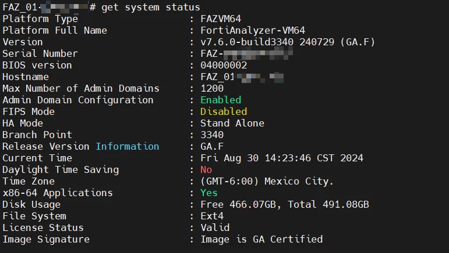Image resolution: width=449 pixels, height=253 pixels.
Task: Click the FortiAnalyzer-VM64 platform name
Action: [253, 30]
